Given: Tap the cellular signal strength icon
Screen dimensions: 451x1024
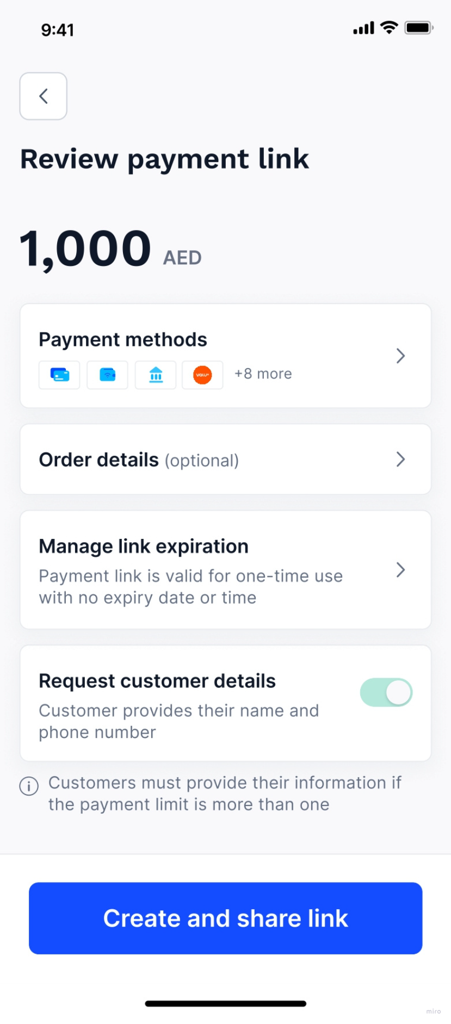Looking at the screenshot, I should [x=363, y=28].
